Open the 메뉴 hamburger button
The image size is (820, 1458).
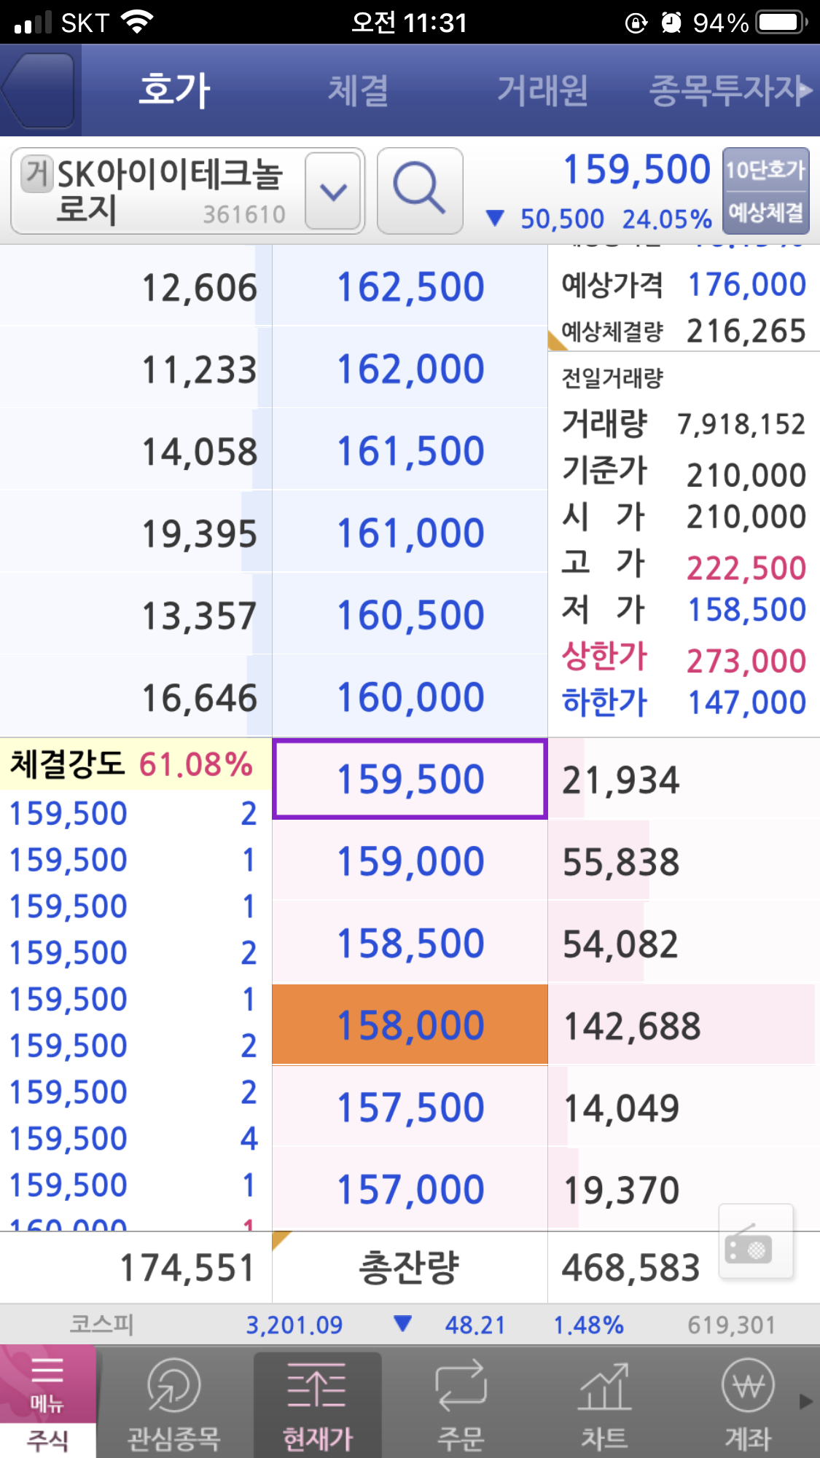[x=47, y=1383]
